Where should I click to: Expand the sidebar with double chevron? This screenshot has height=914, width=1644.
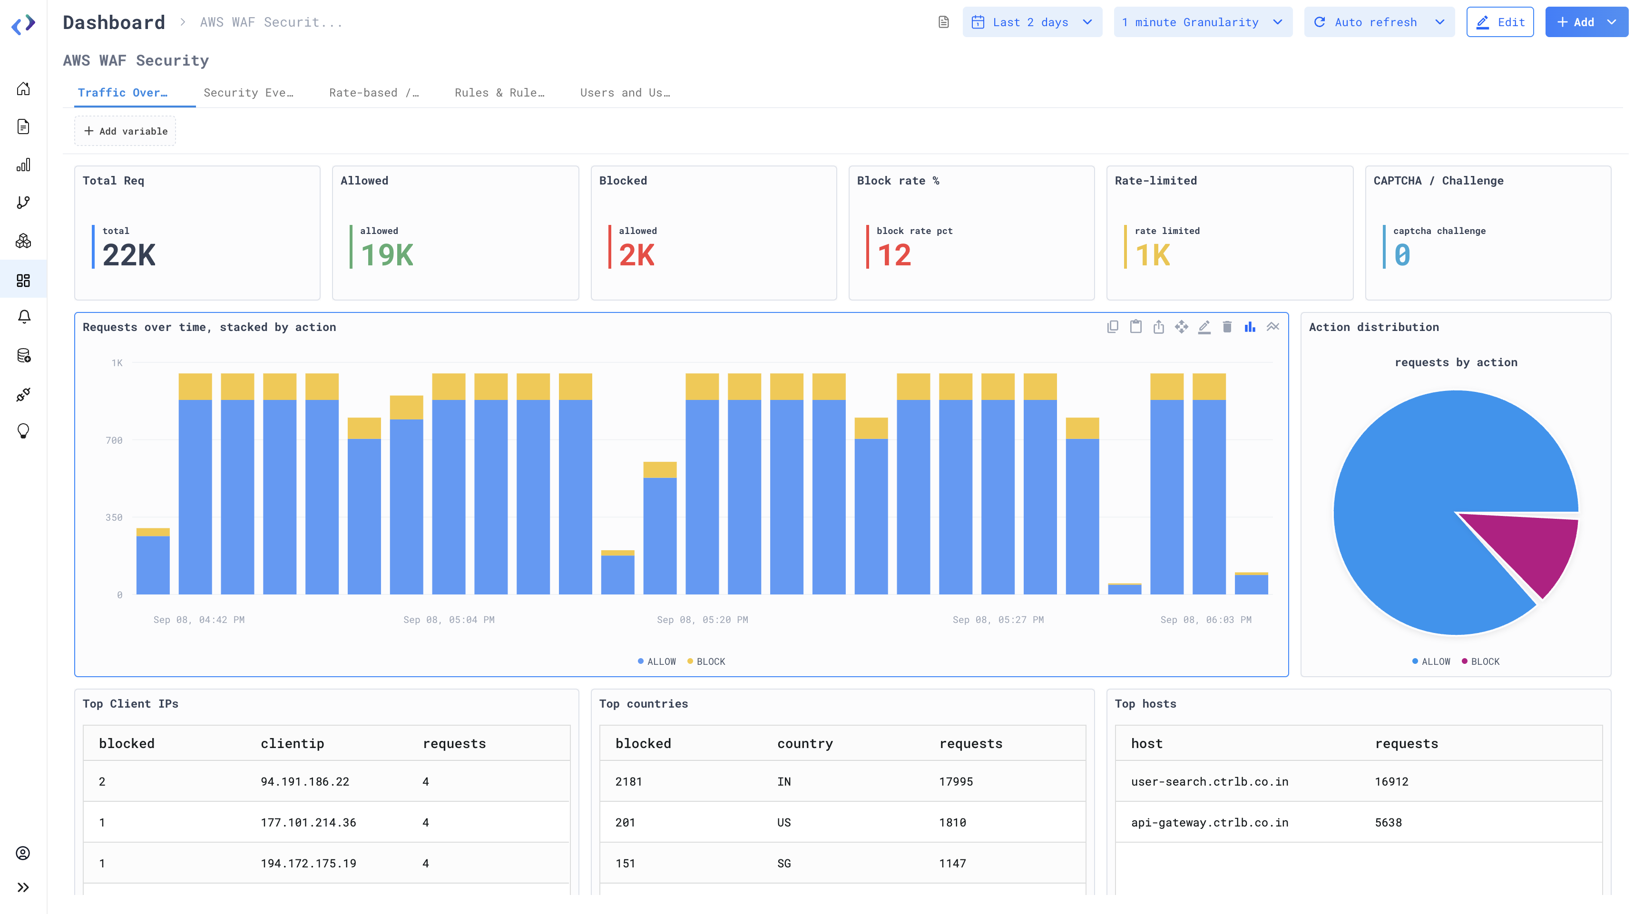point(24,887)
